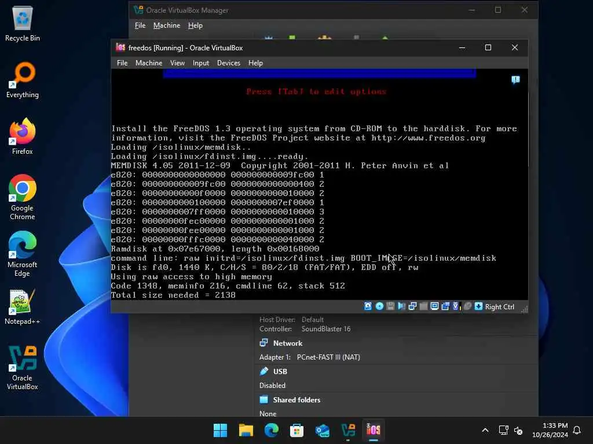The image size is (593, 444).
Task: Click the Network section header in Manager
Action: 287,343
